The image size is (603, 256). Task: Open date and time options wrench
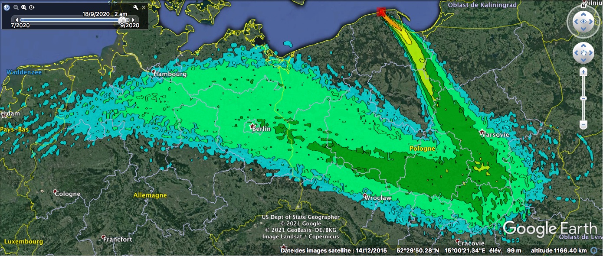(x=135, y=7)
